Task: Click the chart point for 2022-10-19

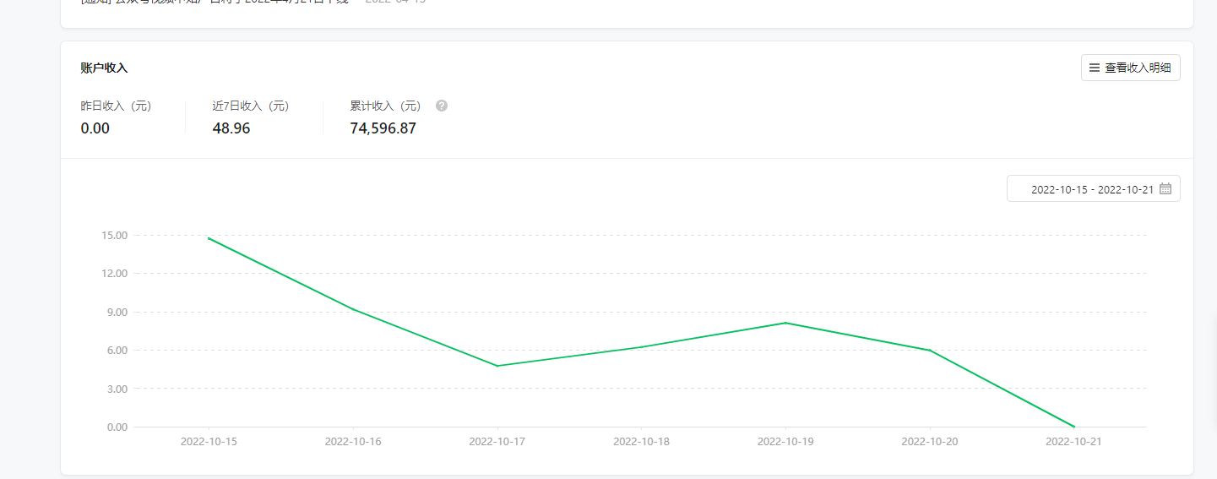Action: coord(785,323)
